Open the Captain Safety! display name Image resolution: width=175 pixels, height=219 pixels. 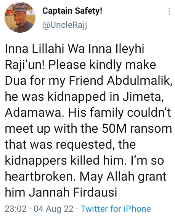click(x=72, y=11)
